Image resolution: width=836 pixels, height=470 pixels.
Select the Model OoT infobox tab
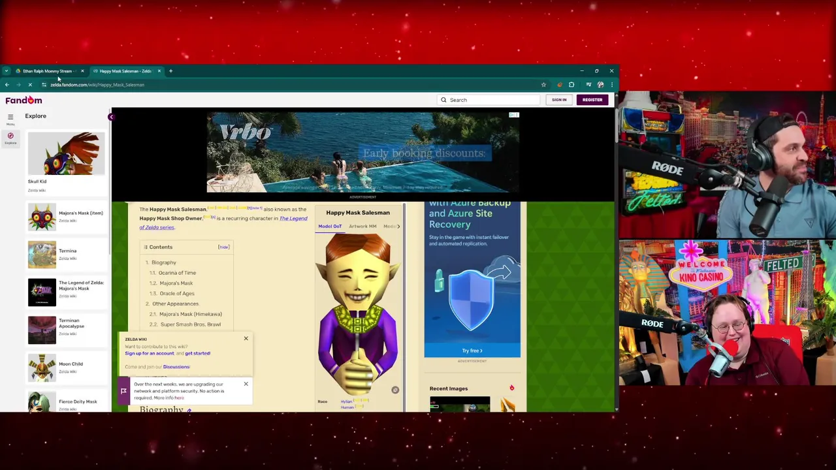pyautogui.click(x=330, y=227)
